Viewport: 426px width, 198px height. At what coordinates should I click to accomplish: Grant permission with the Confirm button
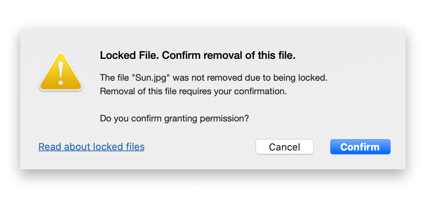click(360, 147)
